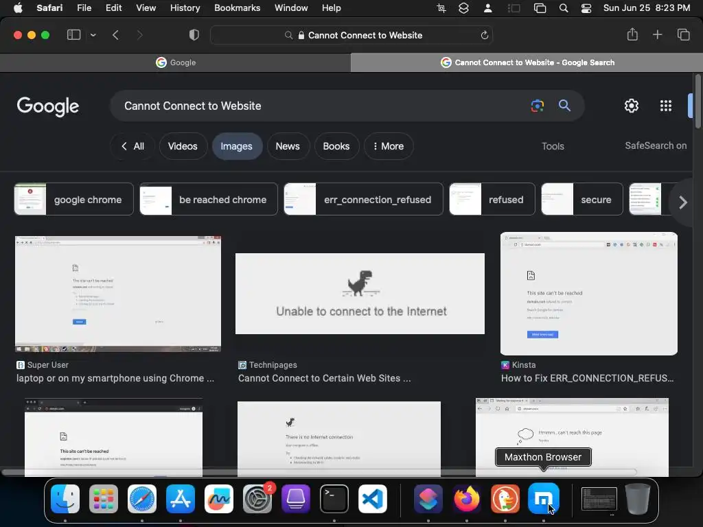
Task: Open the privacy shield report icon
Action: coord(194,35)
